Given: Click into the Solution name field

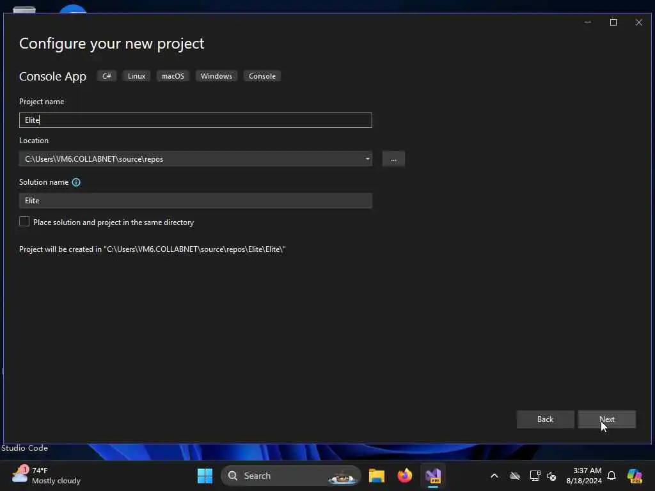Looking at the screenshot, I should pyautogui.click(x=196, y=201).
